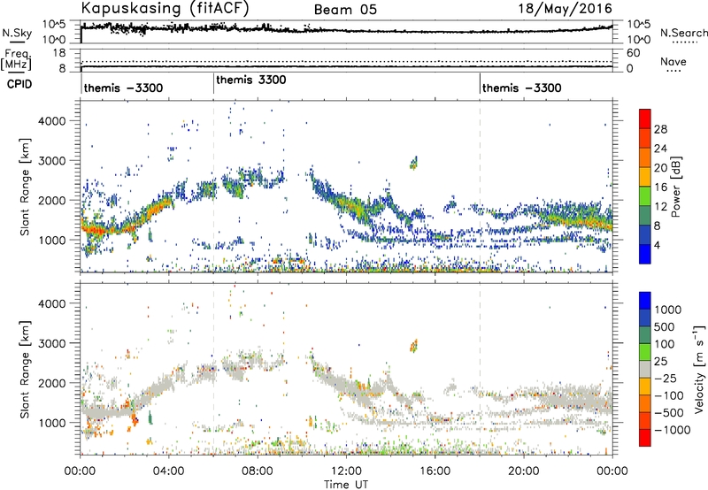Click the Slant Range label of velocity panel
The width and height of the screenshot is (708, 490).
[25, 370]
